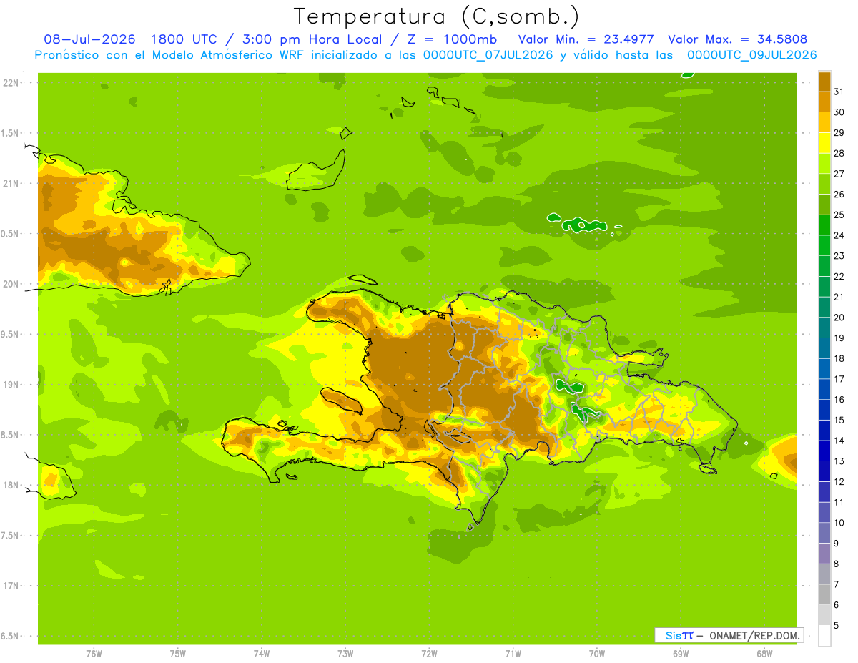This screenshot has width=858, height=663.
Task: Click the legend label "18"
Action: [x=839, y=358]
